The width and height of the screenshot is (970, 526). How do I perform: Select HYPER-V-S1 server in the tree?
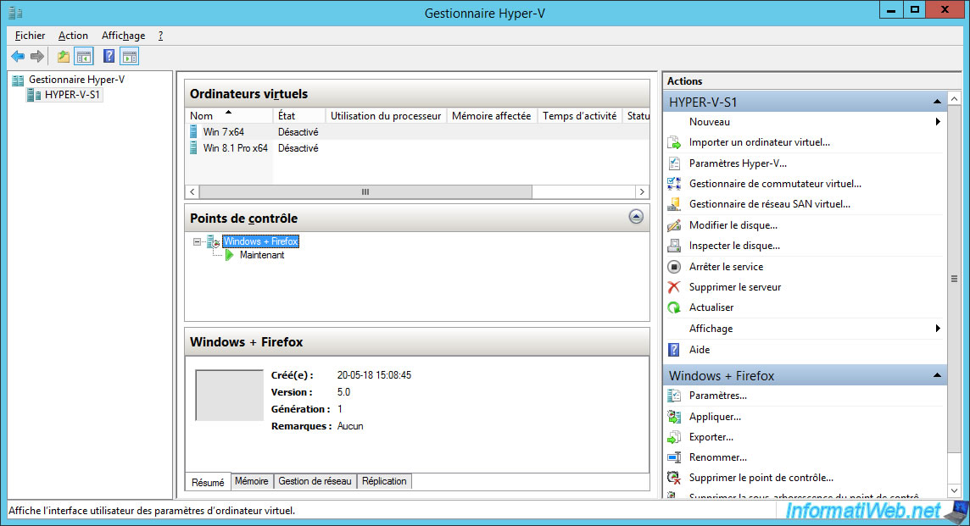coord(73,95)
